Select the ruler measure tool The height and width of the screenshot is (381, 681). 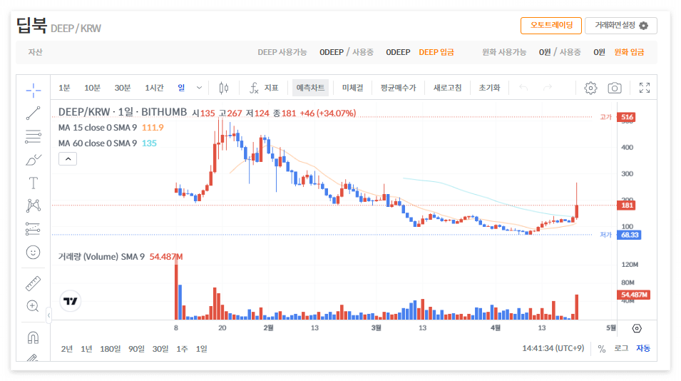click(33, 284)
